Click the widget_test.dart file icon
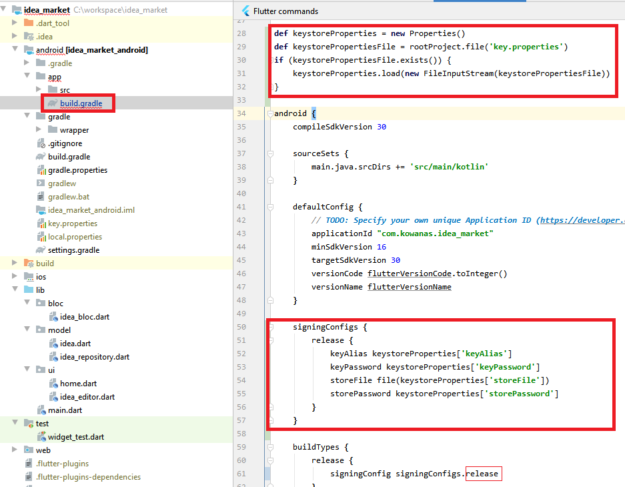Viewport: 625px width, 487px height. pos(41,437)
